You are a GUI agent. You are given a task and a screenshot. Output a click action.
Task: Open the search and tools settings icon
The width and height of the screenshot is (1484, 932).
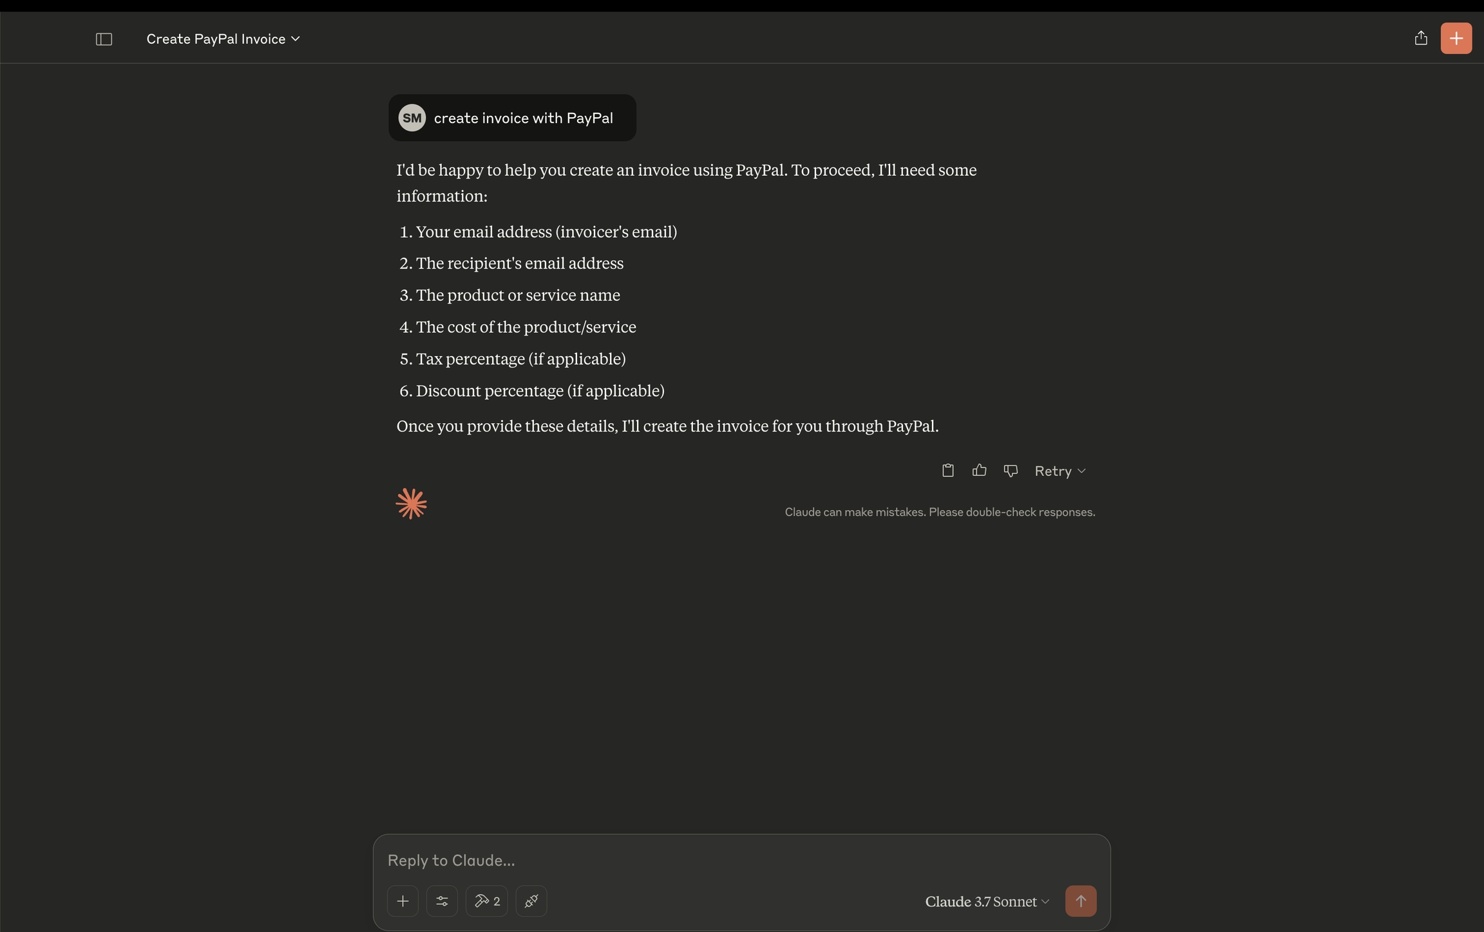tap(442, 901)
